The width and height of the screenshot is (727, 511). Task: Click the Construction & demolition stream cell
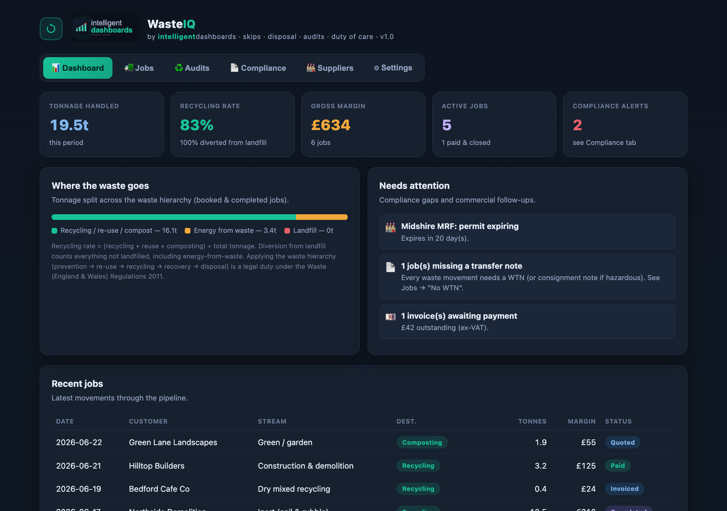[306, 466]
